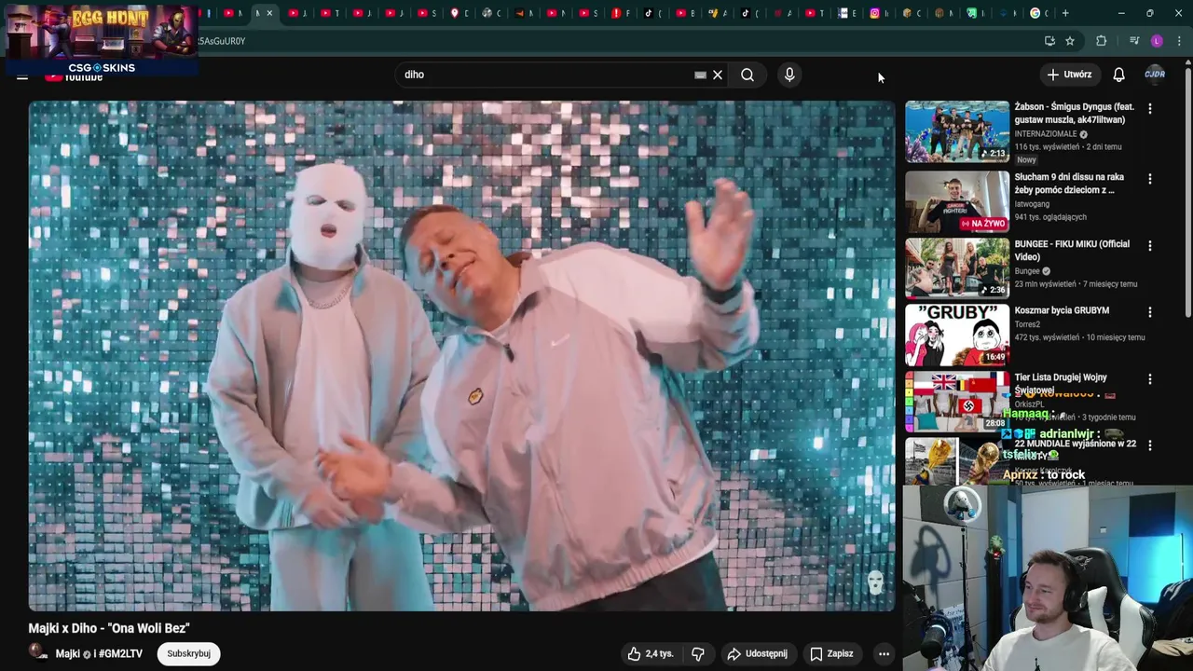Share video with Udostępnij button
The image size is (1193, 671).
(x=757, y=653)
